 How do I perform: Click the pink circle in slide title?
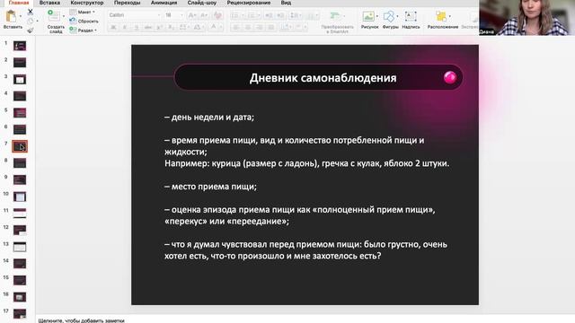coord(450,77)
